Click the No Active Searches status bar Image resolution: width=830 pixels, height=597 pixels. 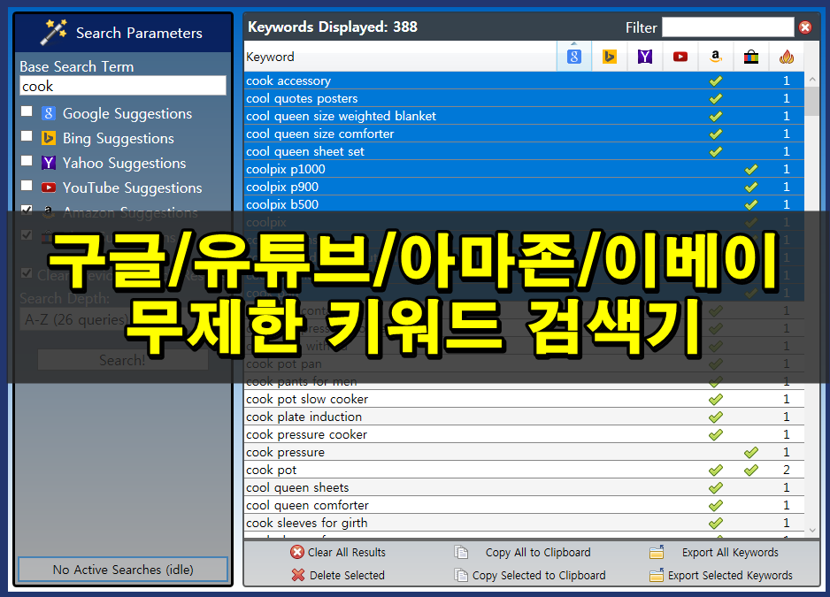tap(123, 570)
